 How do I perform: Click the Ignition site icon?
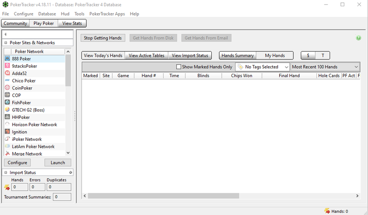pos(7,131)
